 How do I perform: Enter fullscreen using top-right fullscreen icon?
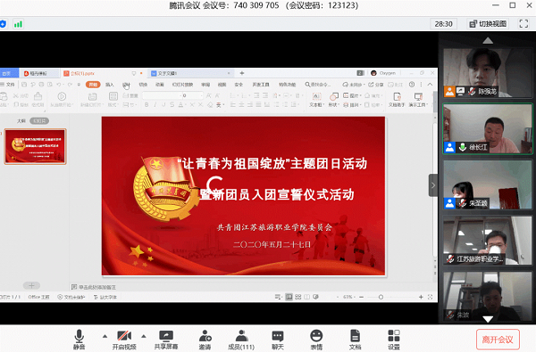pyautogui.click(x=523, y=23)
